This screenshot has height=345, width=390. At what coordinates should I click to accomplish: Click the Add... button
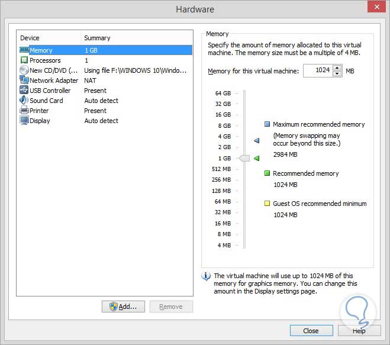[x=123, y=307]
